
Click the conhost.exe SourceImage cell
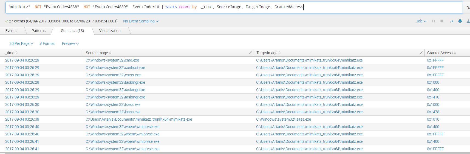115,68
